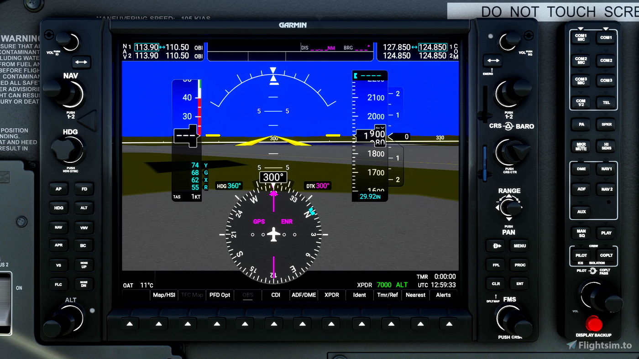Toggle the DME audio button

pyautogui.click(x=581, y=169)
